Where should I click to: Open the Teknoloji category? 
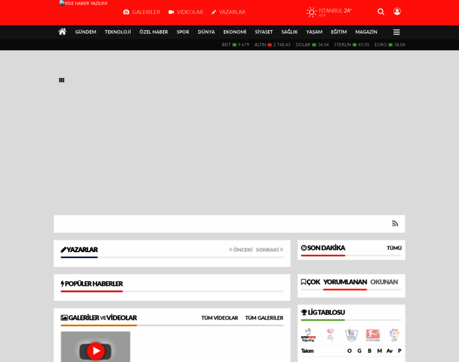pyautogui.click(x=118, y=32)
